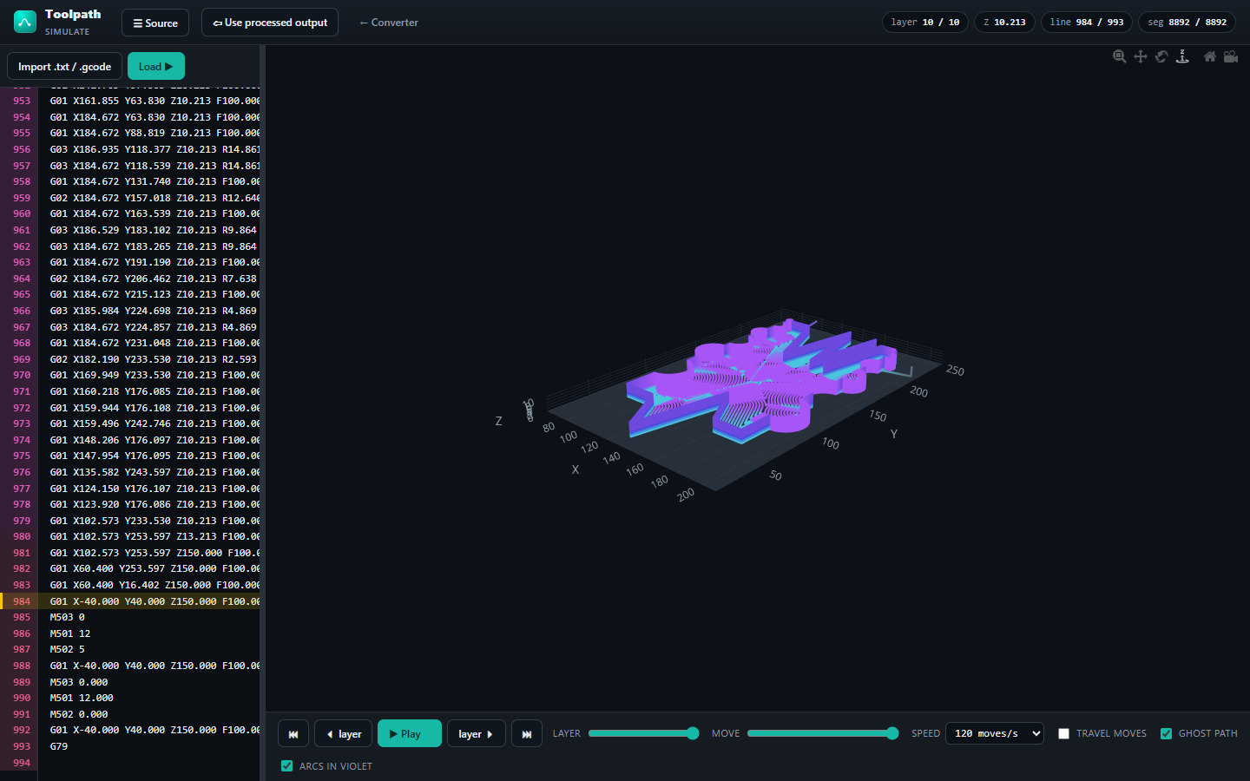
Task: Choose the orbital rotation tool
Action: click(x=1161, y=56)
